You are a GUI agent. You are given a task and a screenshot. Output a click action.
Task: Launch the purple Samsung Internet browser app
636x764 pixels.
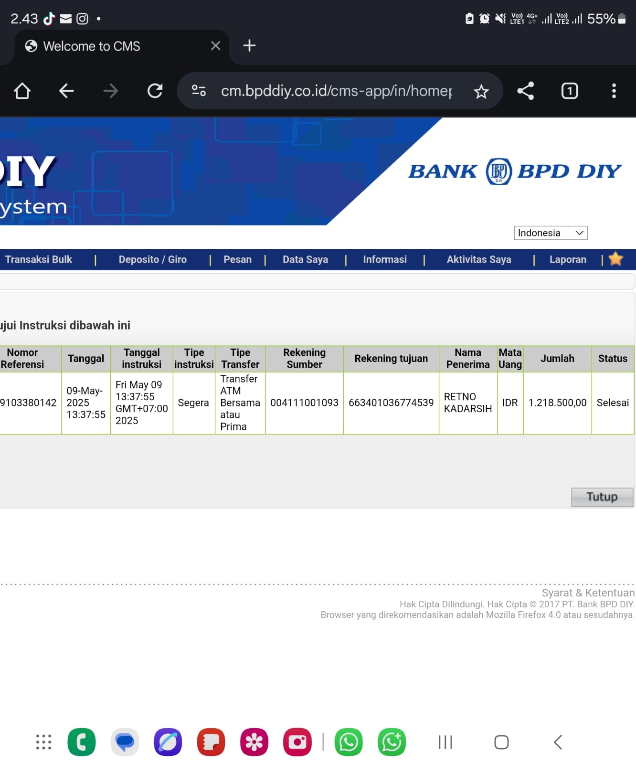pos(168,742)
